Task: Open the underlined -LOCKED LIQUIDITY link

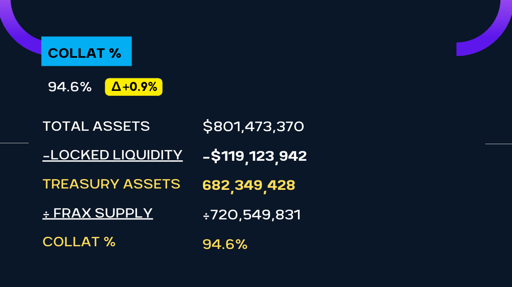Action: pos(112,155)
